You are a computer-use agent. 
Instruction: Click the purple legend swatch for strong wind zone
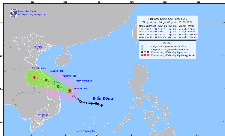pos(142,46)
